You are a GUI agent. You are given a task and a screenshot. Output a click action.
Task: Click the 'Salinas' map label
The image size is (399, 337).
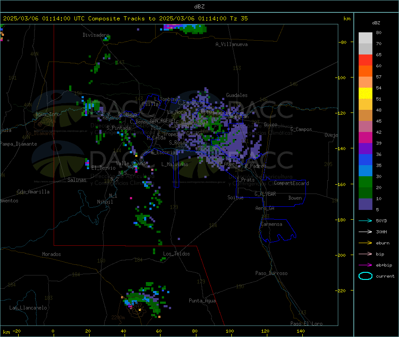77,180
